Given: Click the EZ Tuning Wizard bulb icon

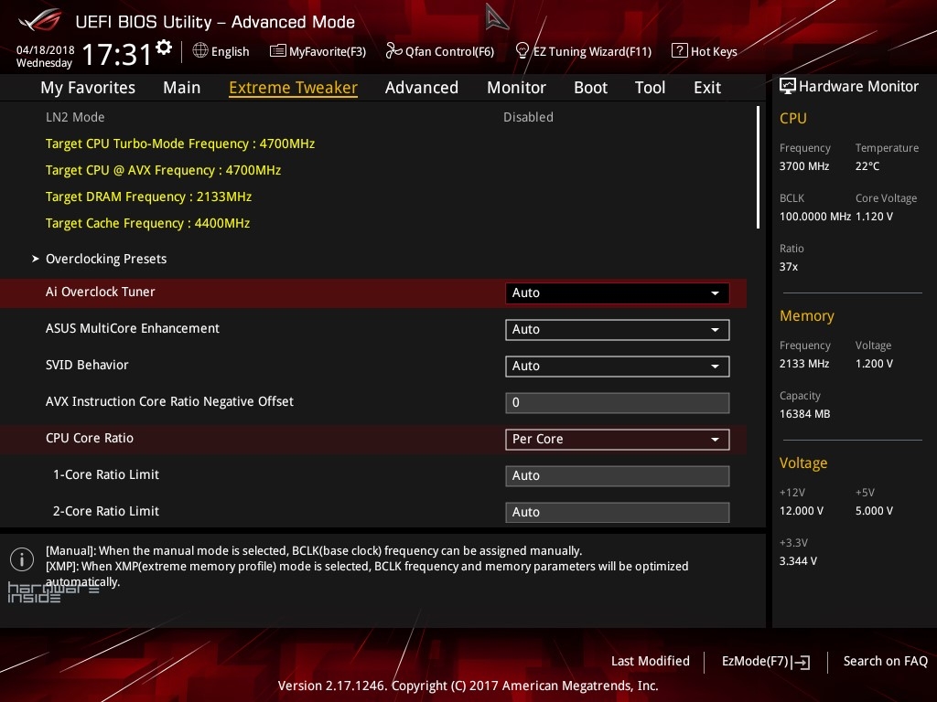Looking at the screenshot, I should (x=522, y=51).
